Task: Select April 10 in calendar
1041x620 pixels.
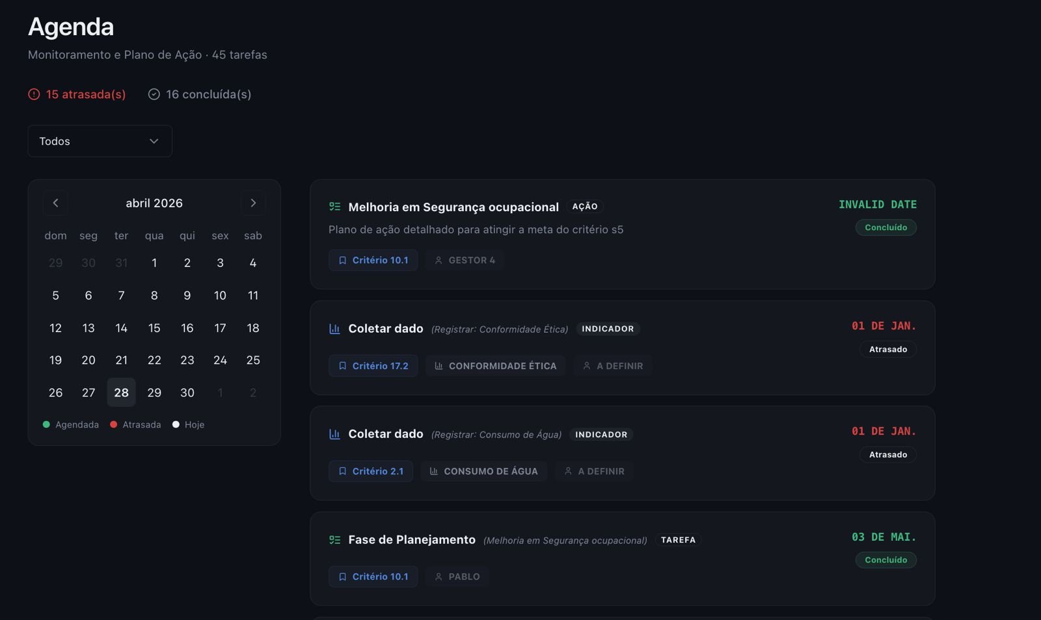Action: (220, 296)
